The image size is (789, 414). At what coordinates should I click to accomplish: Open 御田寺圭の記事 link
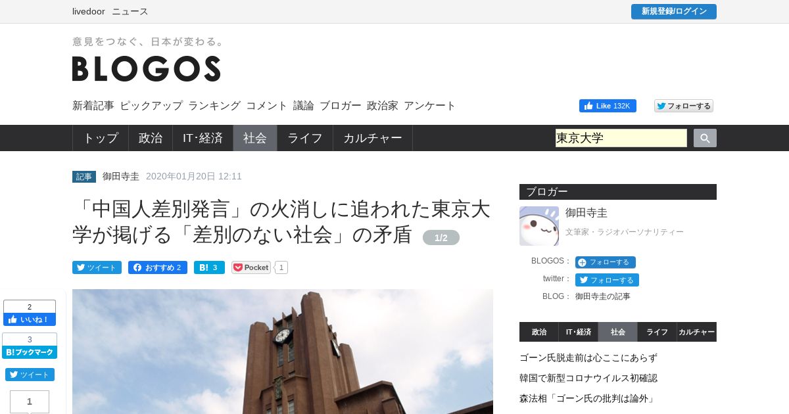(603, 296)
